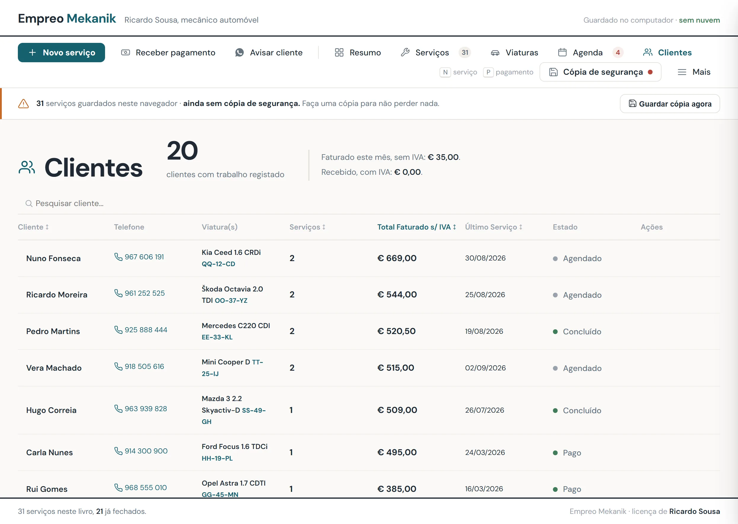Screen dimensions: 738x524
Task: Sort by number of Serviços
Action: point(307,227)
